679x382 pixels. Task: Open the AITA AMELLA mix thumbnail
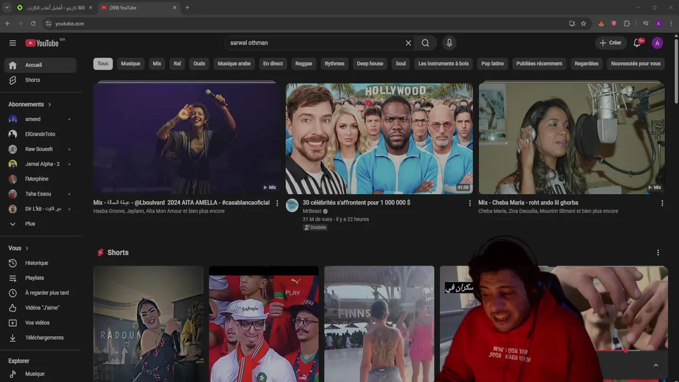tap(186, 138)
